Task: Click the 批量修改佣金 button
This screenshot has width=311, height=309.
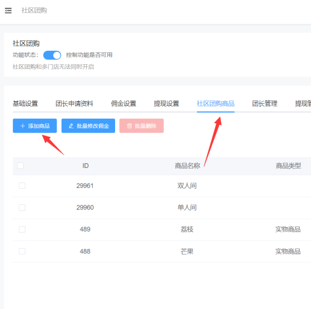Action: pos(88,126)
